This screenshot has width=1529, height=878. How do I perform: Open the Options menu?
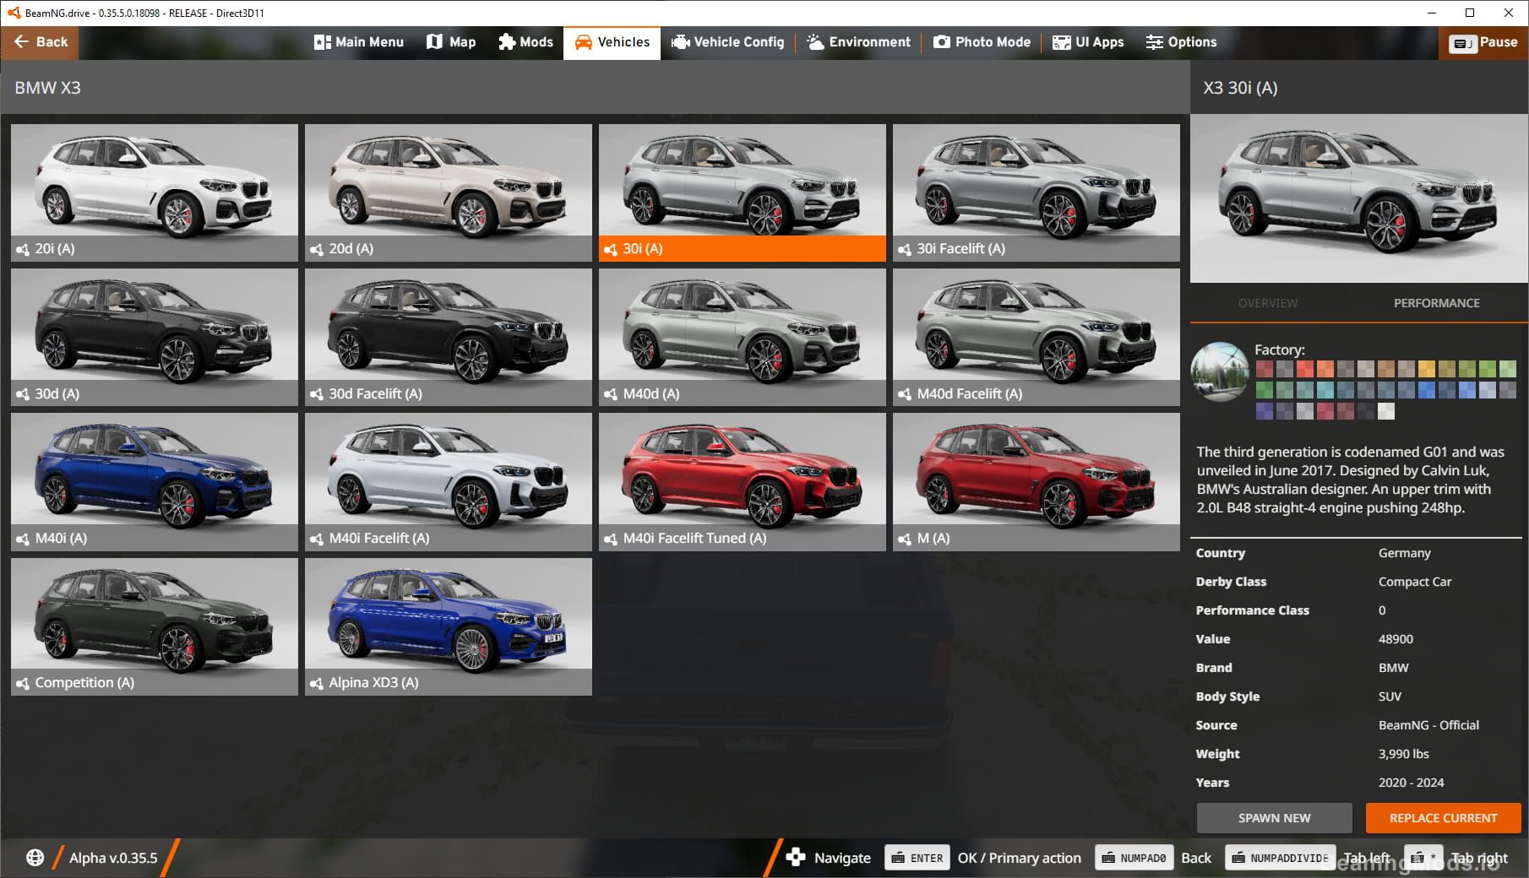click(1181, 42)
